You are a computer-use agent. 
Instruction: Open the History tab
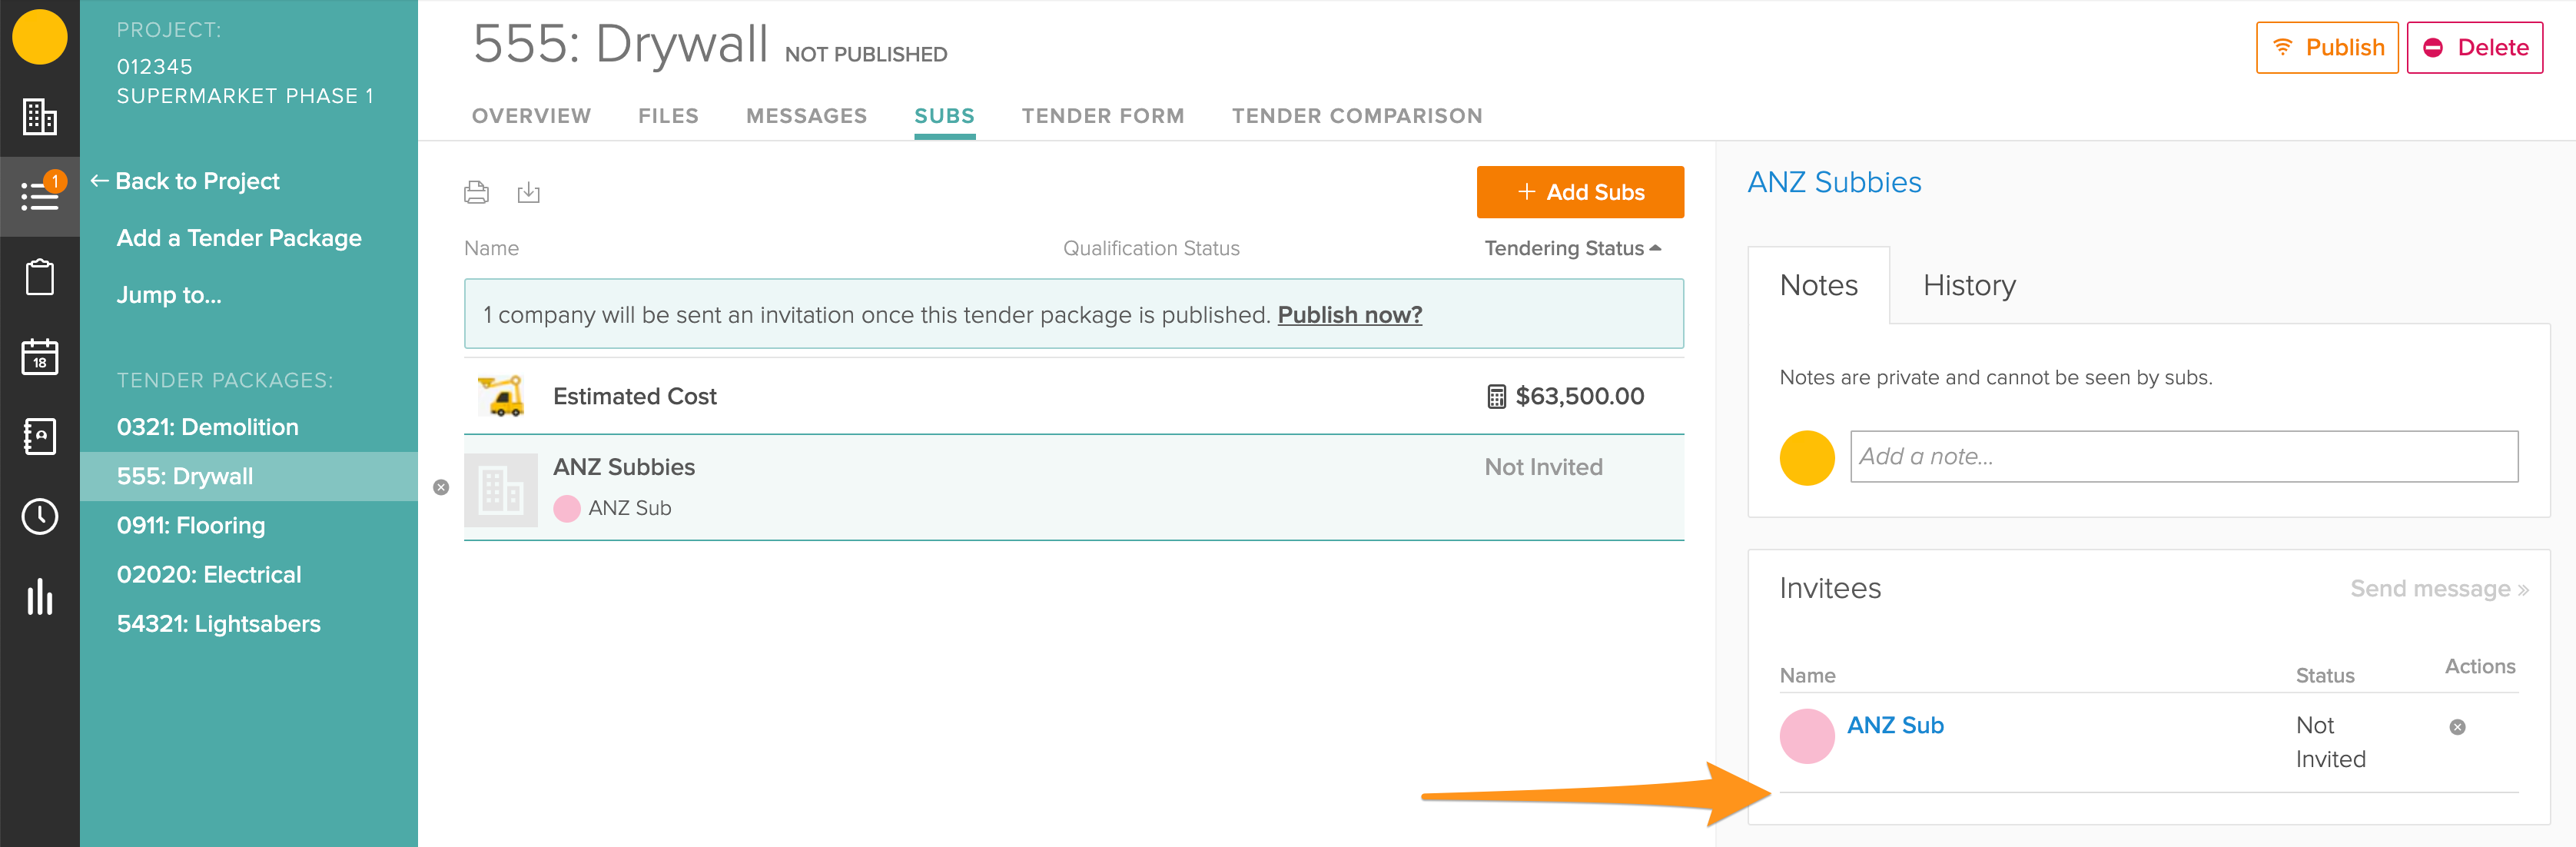pyautogui.click(x=1968, y=286)
